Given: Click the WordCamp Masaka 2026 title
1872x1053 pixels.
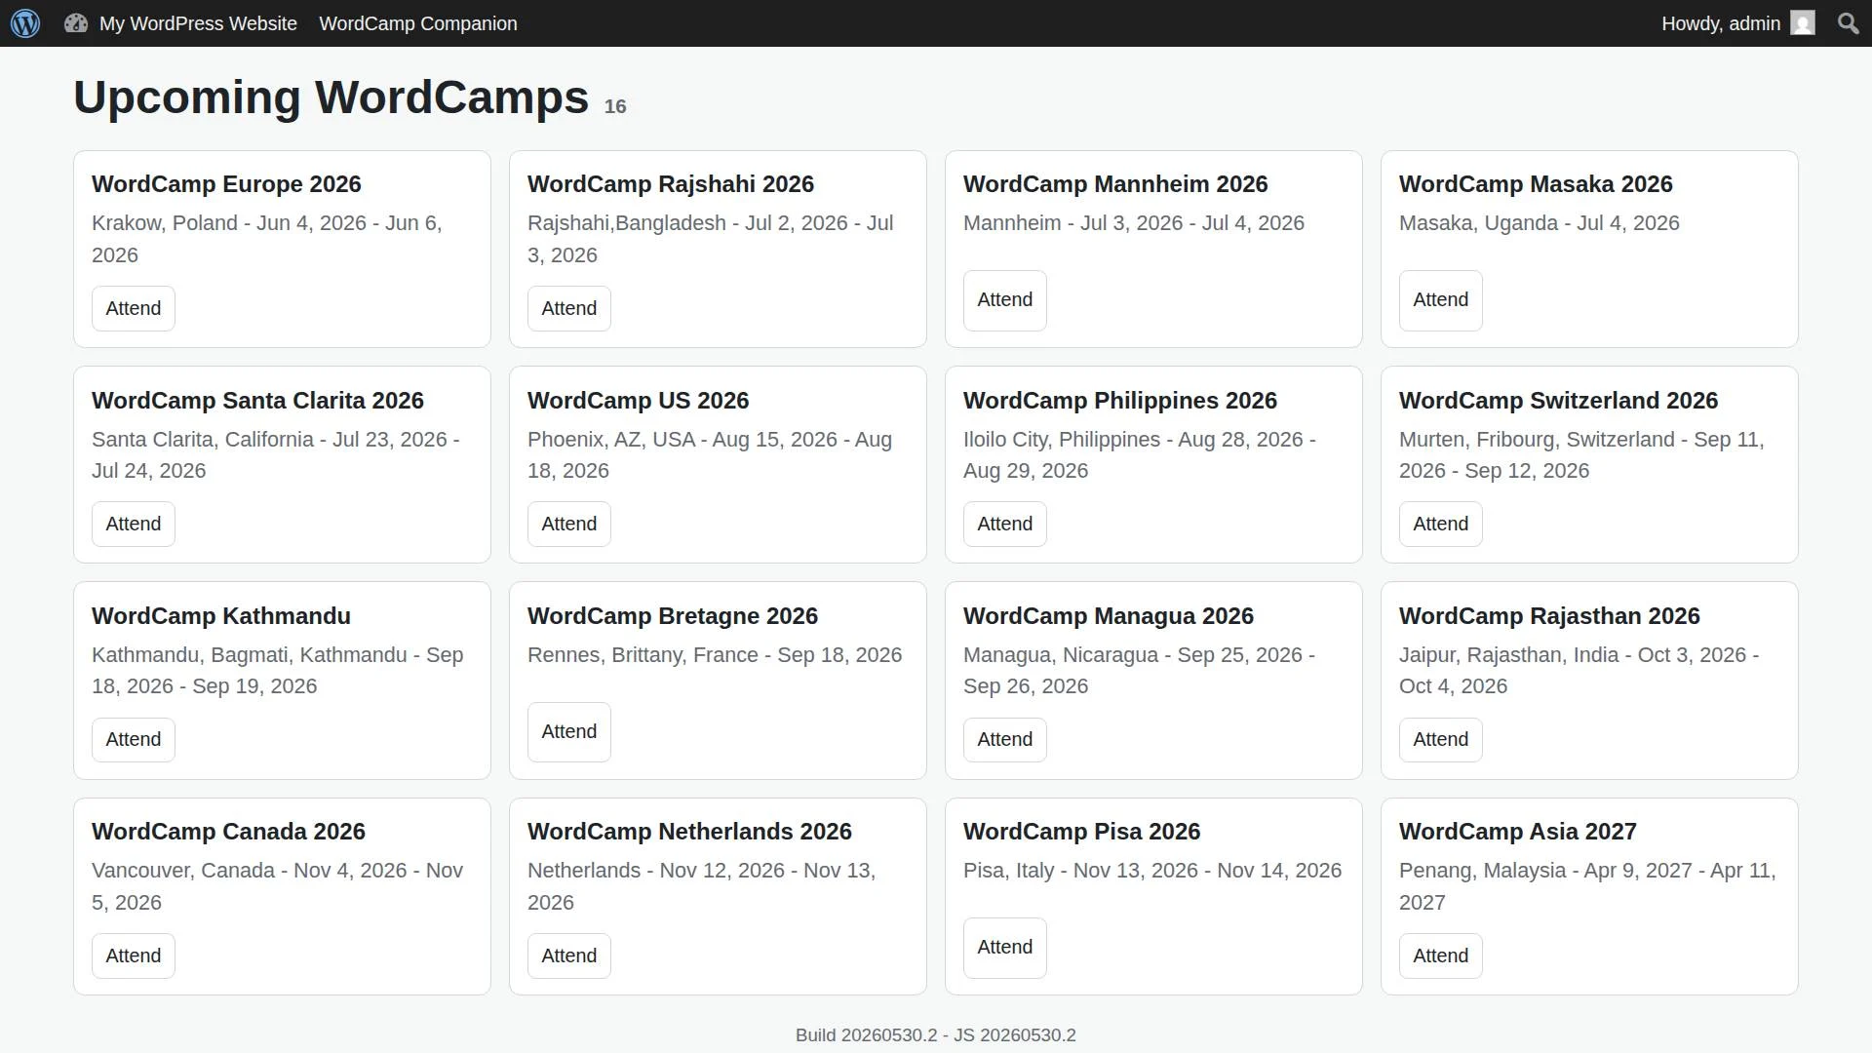Looking at the screenshot, I should click(1536, 184).
